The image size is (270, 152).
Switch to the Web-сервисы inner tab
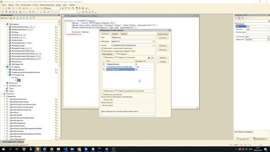pos(107,54)
